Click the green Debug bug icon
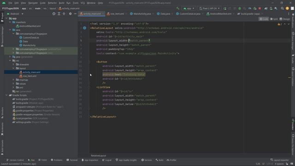 pyautogui.click(x=240, y=8)
